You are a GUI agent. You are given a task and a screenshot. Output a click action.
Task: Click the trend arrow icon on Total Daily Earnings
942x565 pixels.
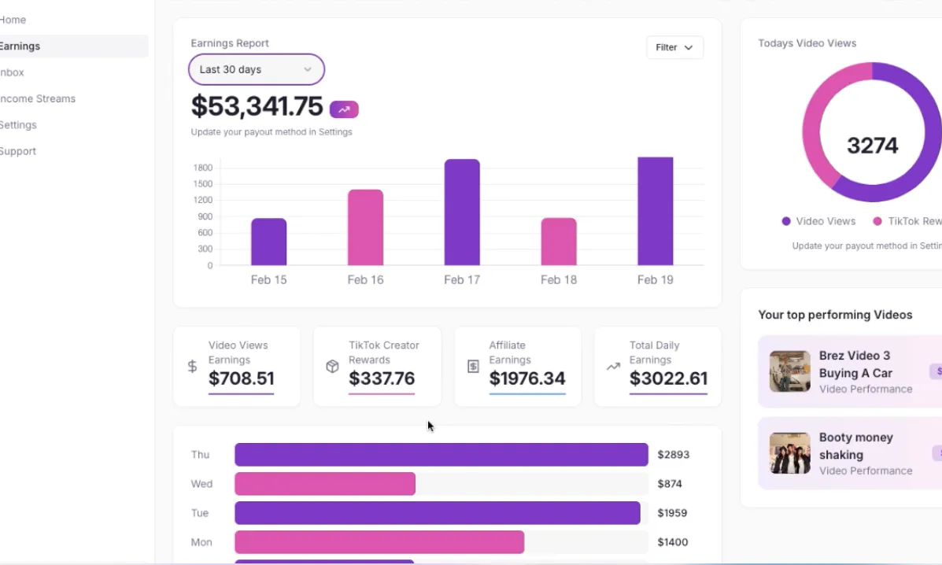click(613, 367)
